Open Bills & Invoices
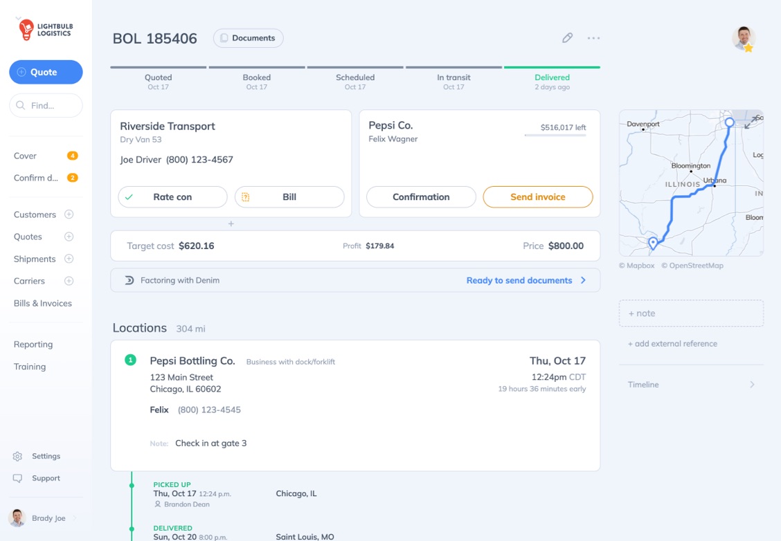This screenshot has width=781, height=541. point(43,303)
